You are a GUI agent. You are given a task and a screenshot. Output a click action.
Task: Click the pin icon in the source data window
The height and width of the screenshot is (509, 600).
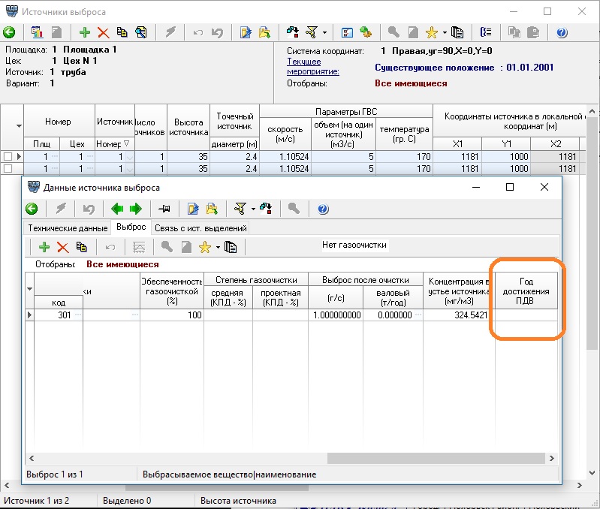(x=164, y=209)
